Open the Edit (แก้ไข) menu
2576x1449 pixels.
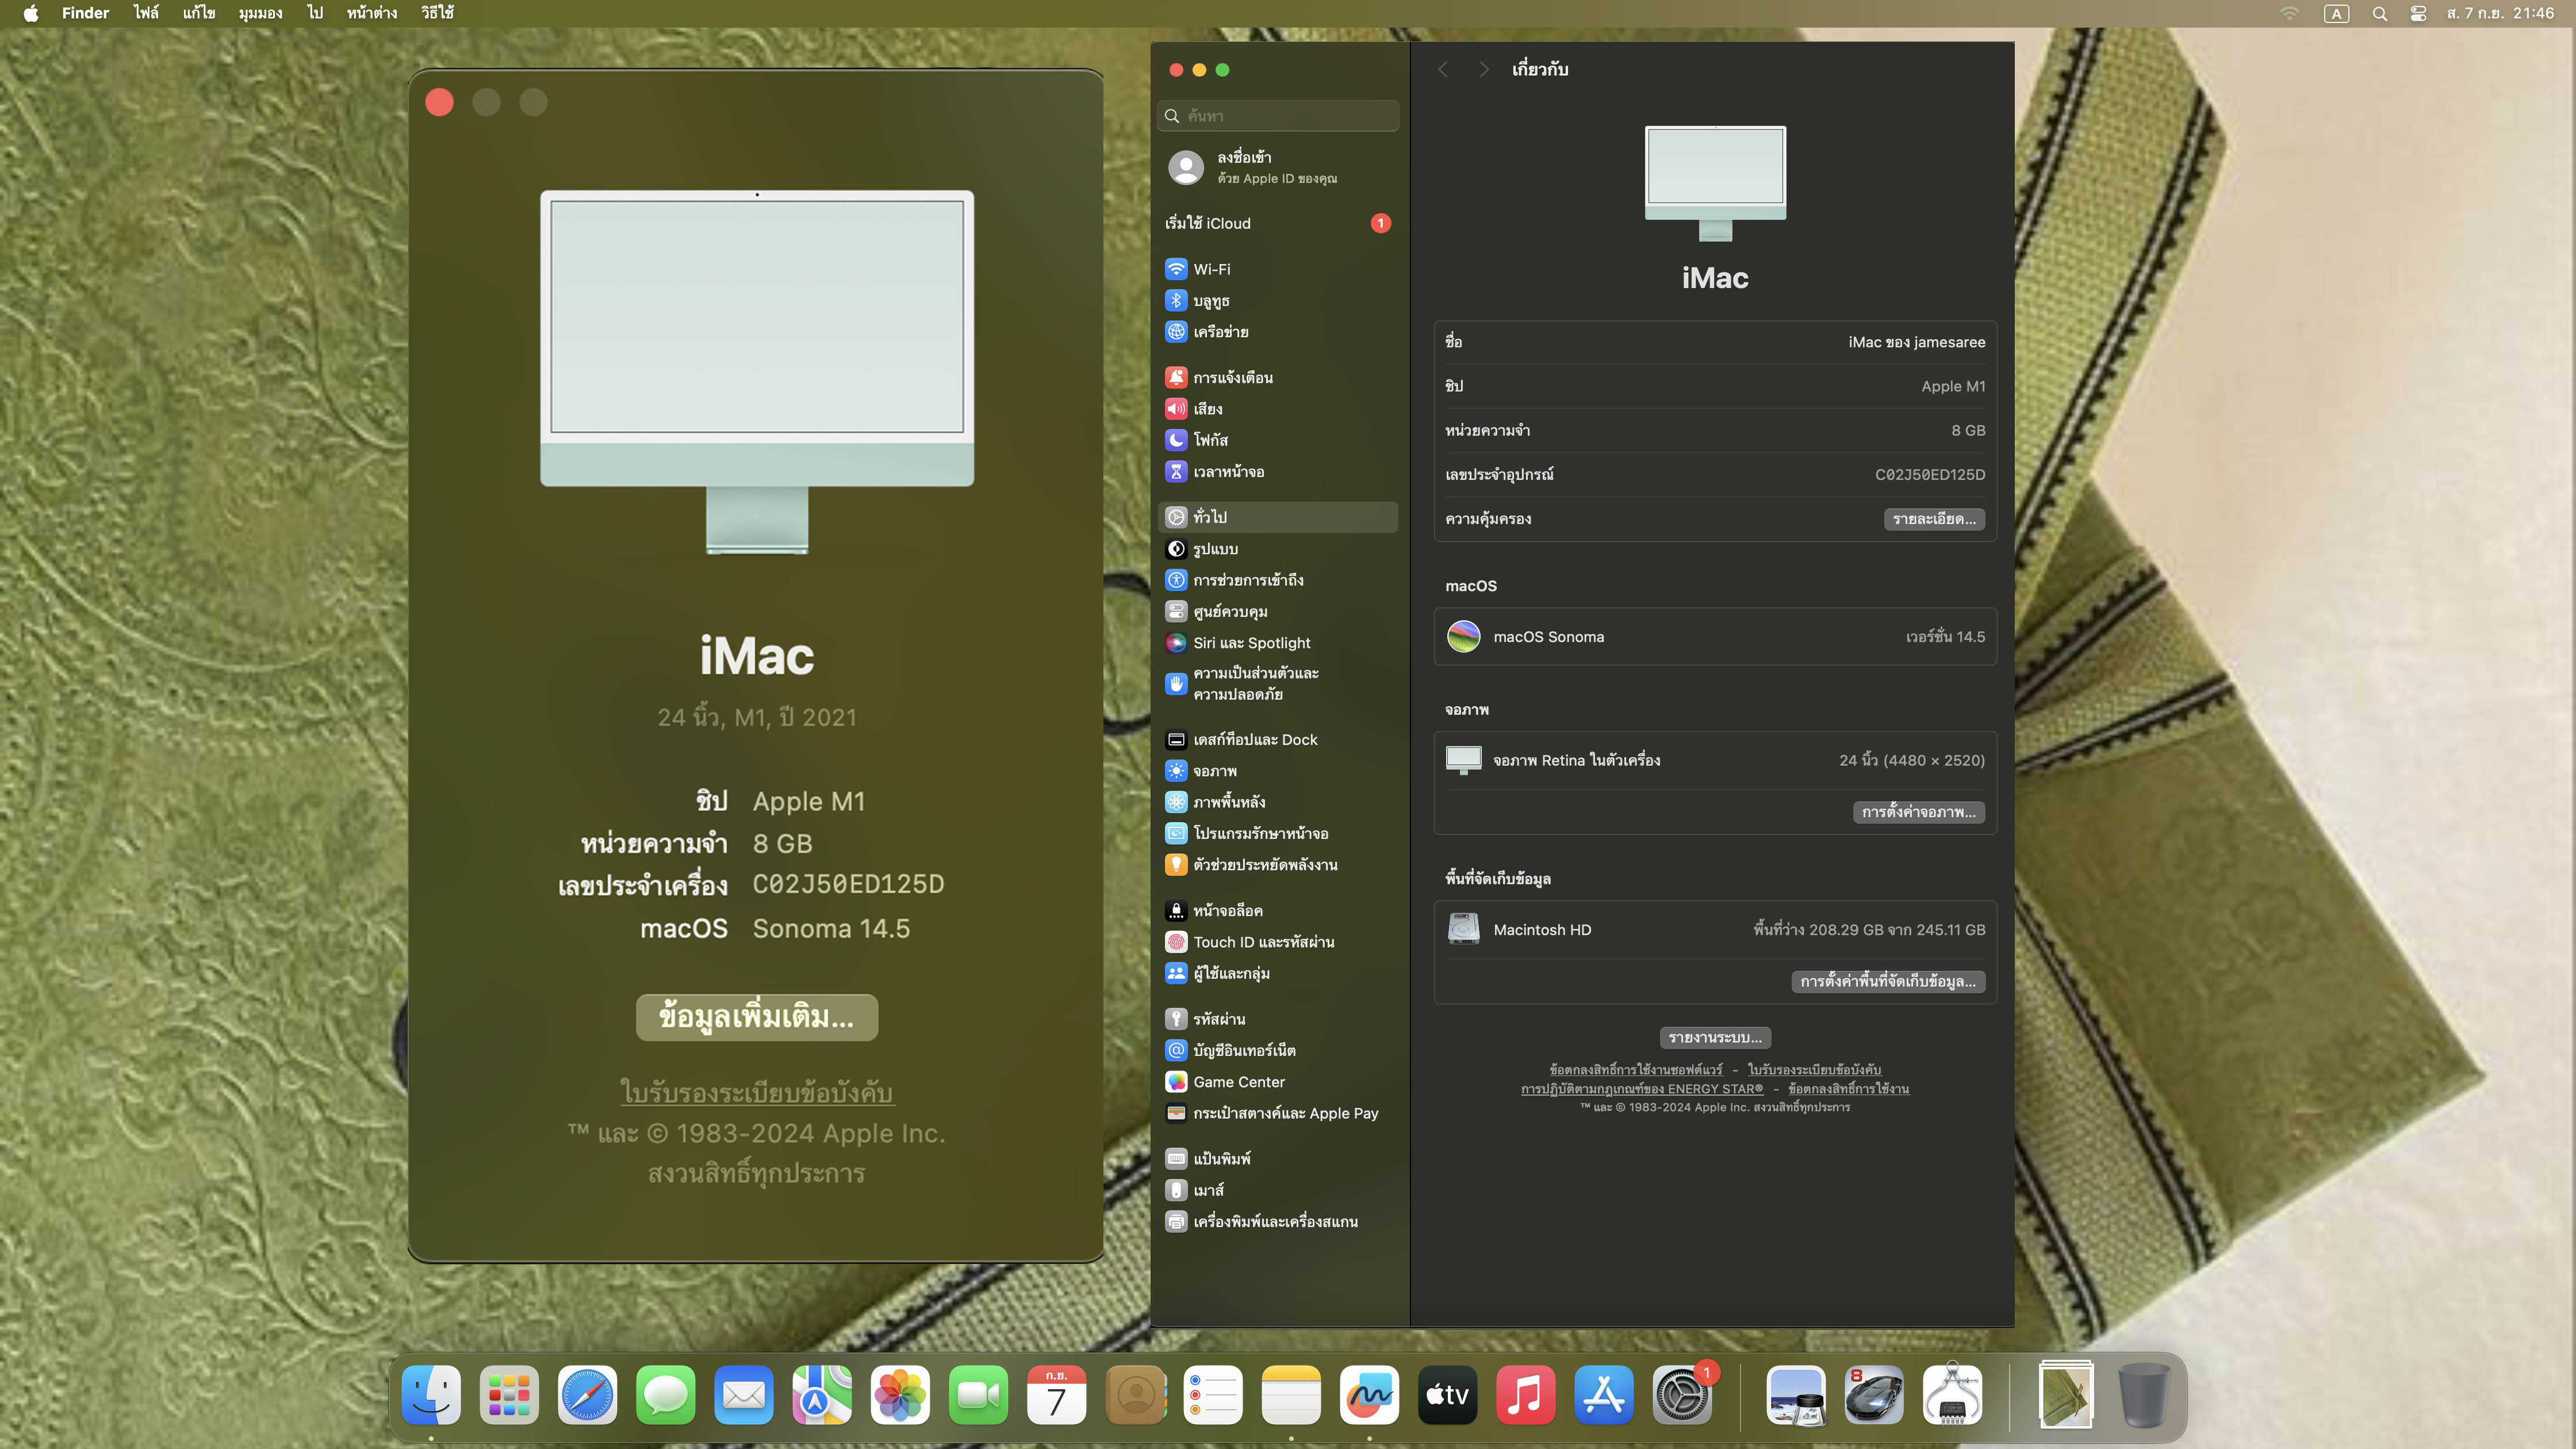tap(199, 13)
